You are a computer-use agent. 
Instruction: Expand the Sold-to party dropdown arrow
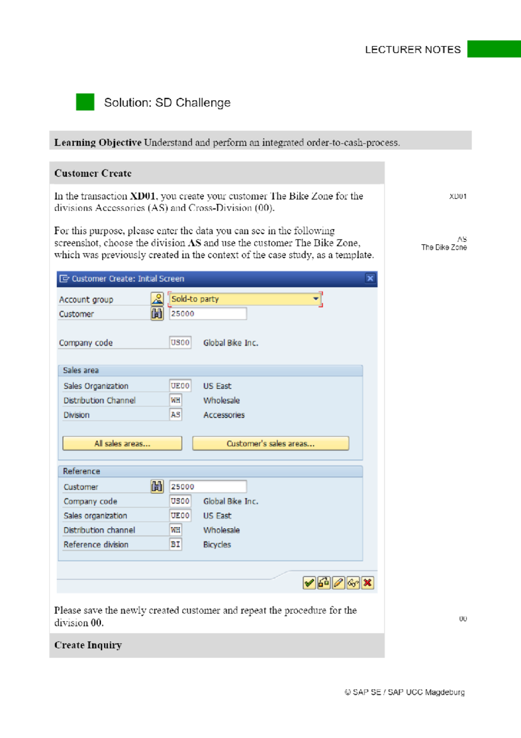tap(316, 299)
